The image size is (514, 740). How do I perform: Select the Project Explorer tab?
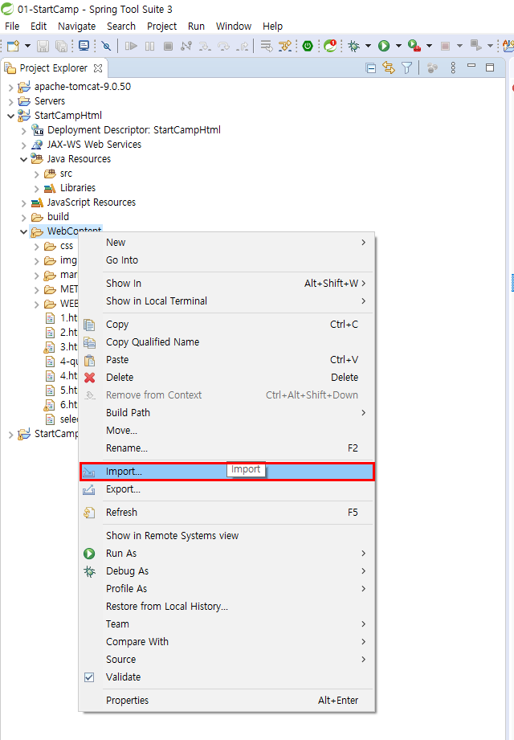coord(53,68)
